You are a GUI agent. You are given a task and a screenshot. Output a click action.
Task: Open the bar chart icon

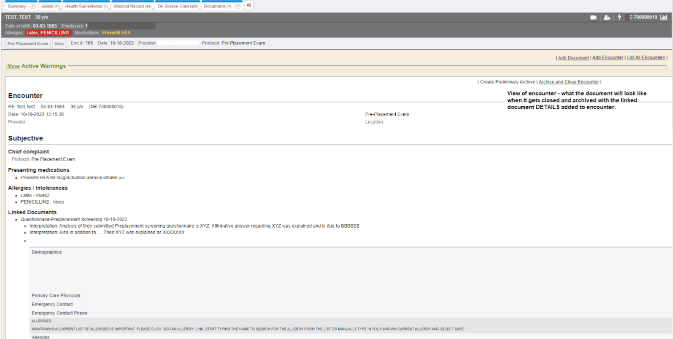click(664, 17)
